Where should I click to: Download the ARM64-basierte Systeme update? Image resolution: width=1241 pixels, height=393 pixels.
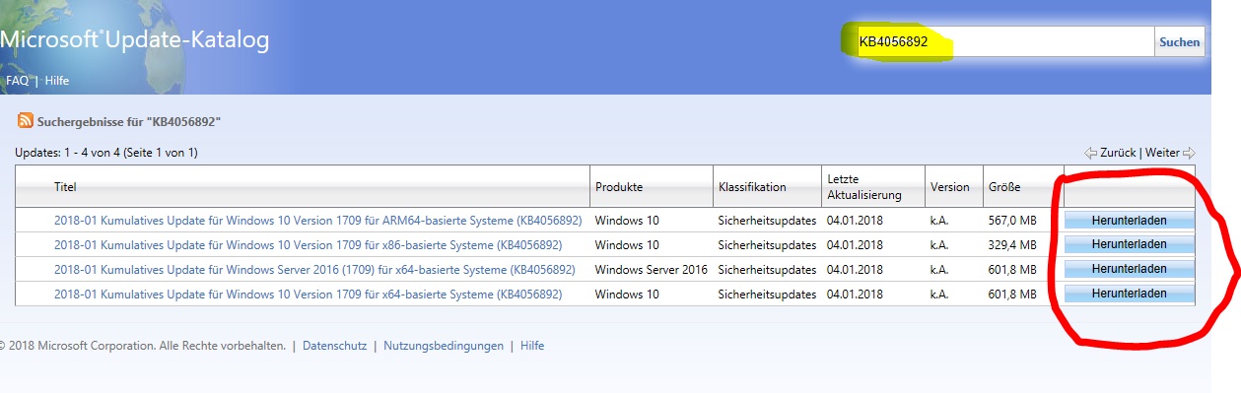(1129, 220)
